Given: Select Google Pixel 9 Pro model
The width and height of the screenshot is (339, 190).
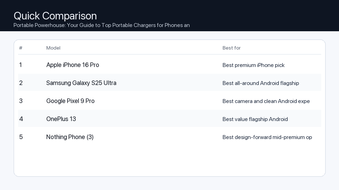Looking at the screenshot, I should point(70,101).
